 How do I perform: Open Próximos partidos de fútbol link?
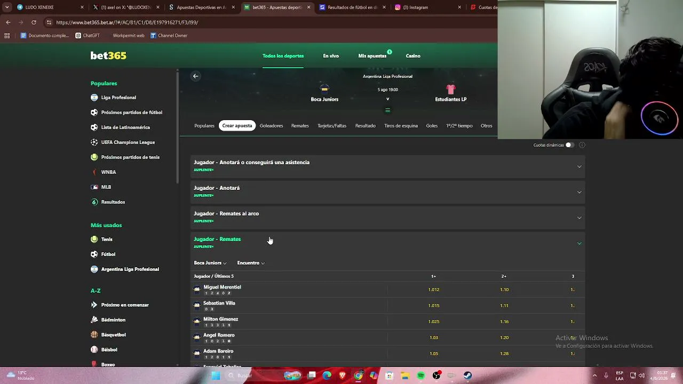132,113
